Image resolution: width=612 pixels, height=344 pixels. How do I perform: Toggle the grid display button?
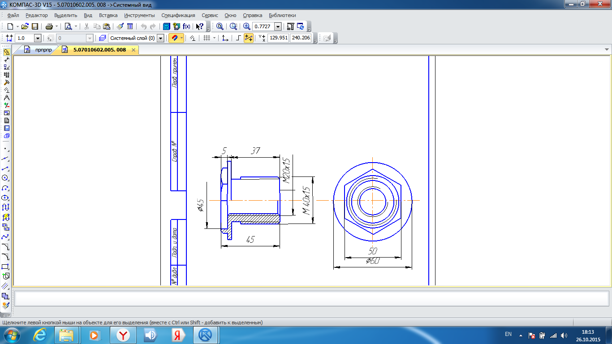[x=207, y=38]
